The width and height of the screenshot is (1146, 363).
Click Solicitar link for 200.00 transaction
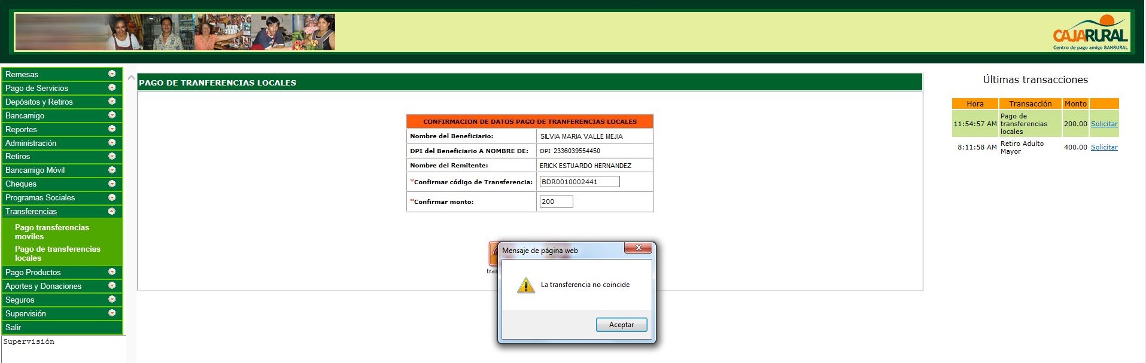tap(1104, 124)
